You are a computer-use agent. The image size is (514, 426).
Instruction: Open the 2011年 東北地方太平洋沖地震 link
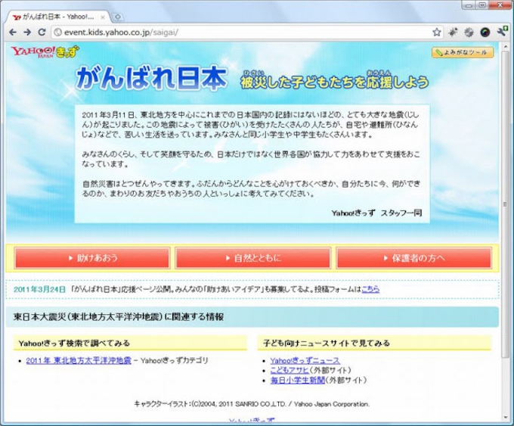(79, 361)
